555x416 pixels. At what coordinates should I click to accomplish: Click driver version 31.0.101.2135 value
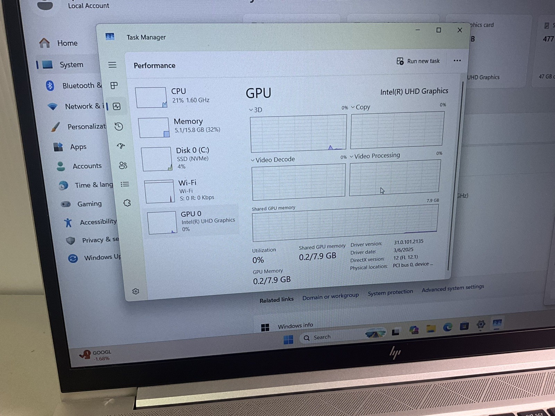pyautogui.click(x=408, y=242)
